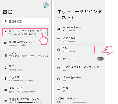
Task: Tap the SIM card icon
Action: 58,50
